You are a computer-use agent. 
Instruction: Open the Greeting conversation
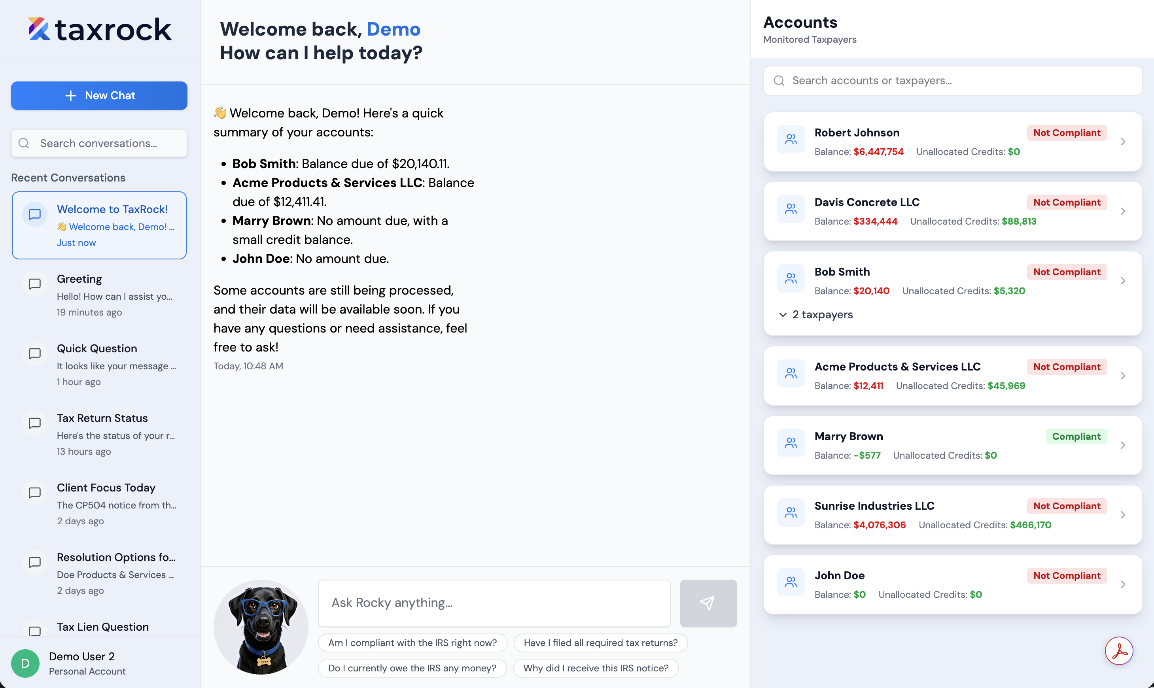[x=99, y=295]
